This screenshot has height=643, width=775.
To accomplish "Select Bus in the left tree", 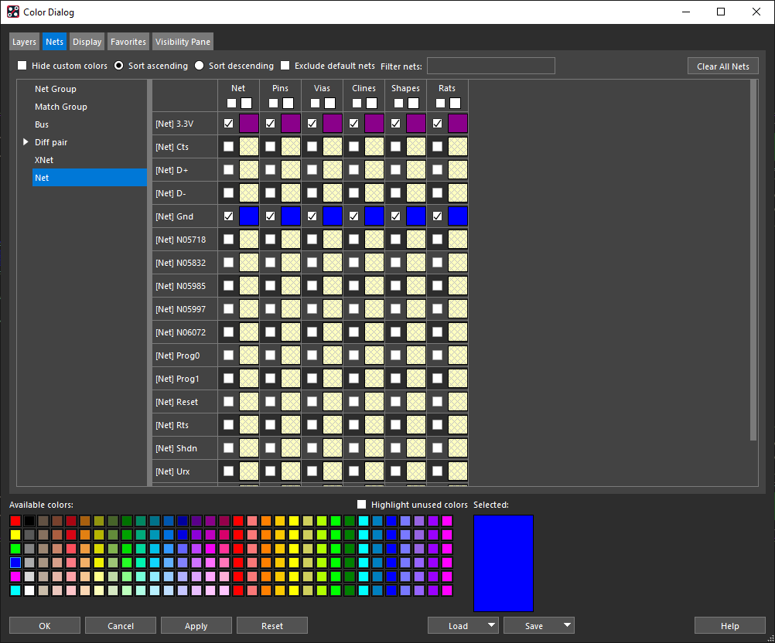I will pos(42,124).
